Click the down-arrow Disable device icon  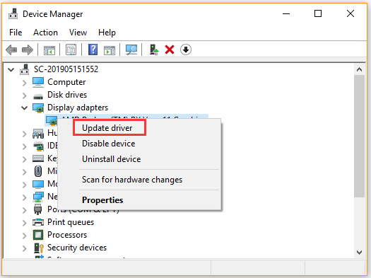(186, 50)
